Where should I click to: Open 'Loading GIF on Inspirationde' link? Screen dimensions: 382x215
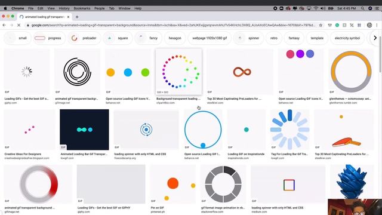[x=246, y=154]
